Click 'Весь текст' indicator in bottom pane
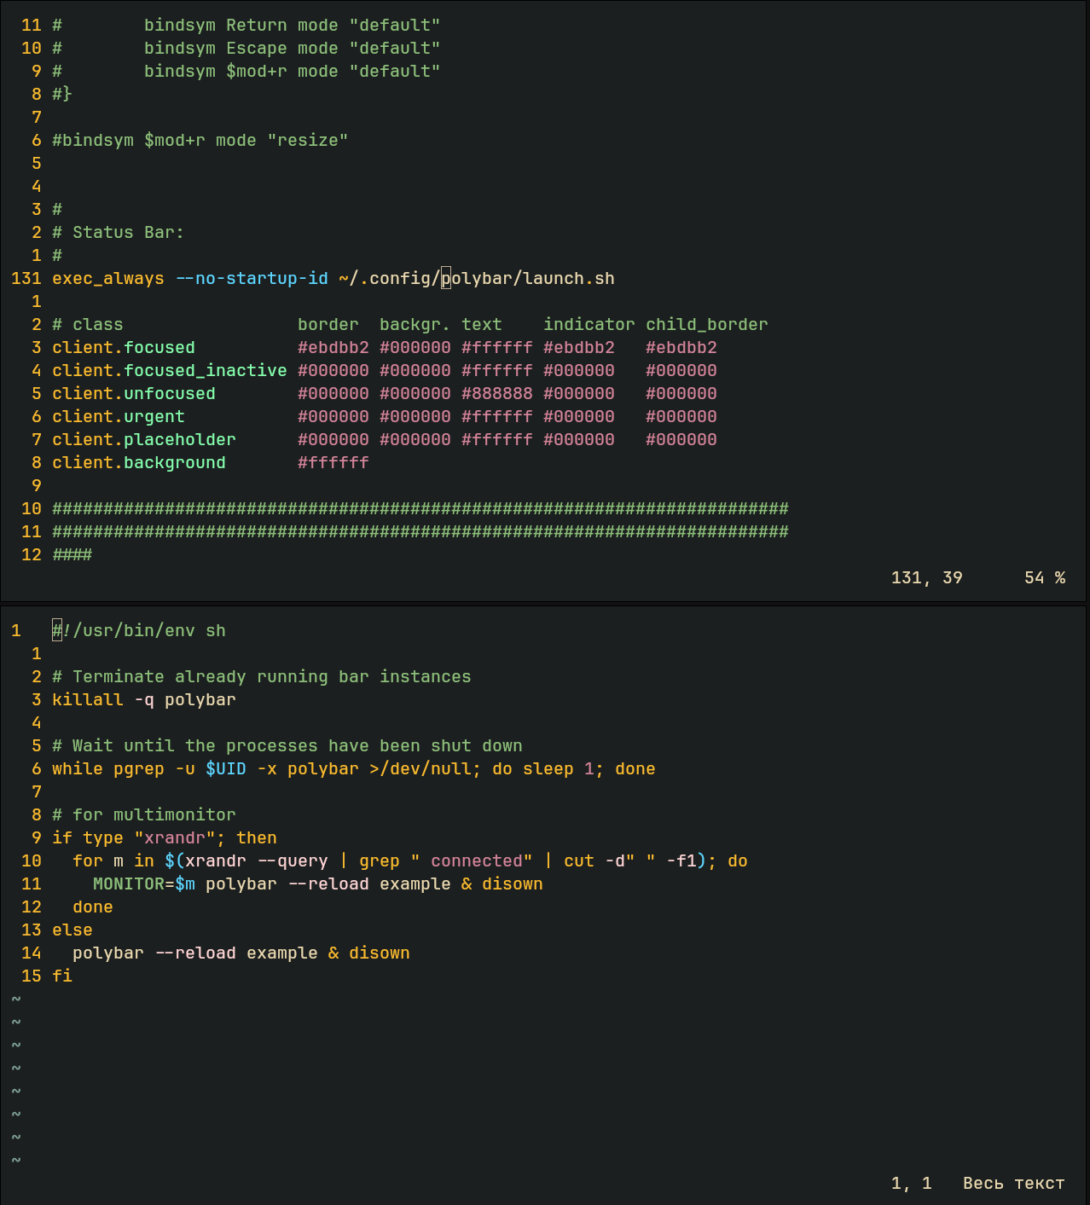1090x1205 pixels. pyautogui.click(x=1014, y=1184)
